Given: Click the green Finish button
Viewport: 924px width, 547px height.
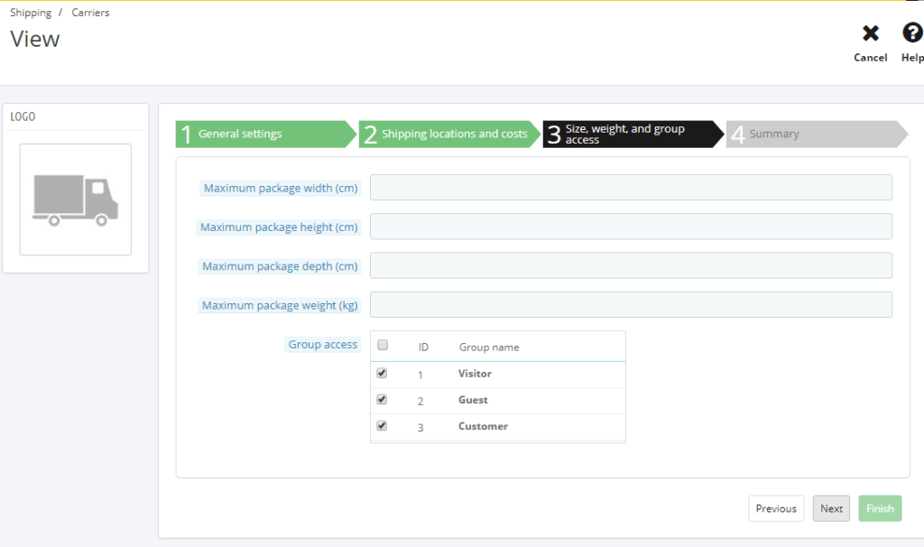Looking at the screenshot, I should 880,508.
